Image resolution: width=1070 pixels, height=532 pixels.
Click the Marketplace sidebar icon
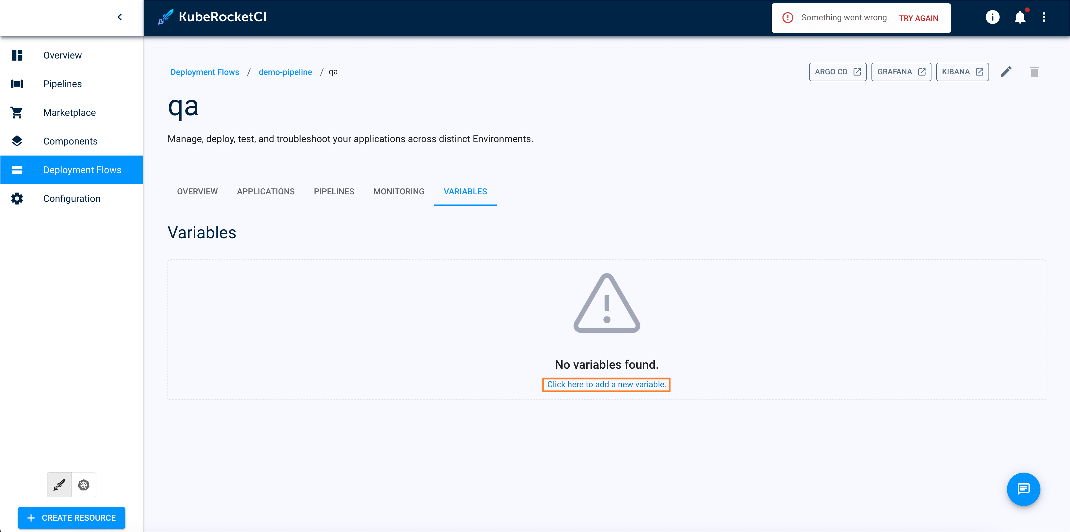[x=16, y=112]
